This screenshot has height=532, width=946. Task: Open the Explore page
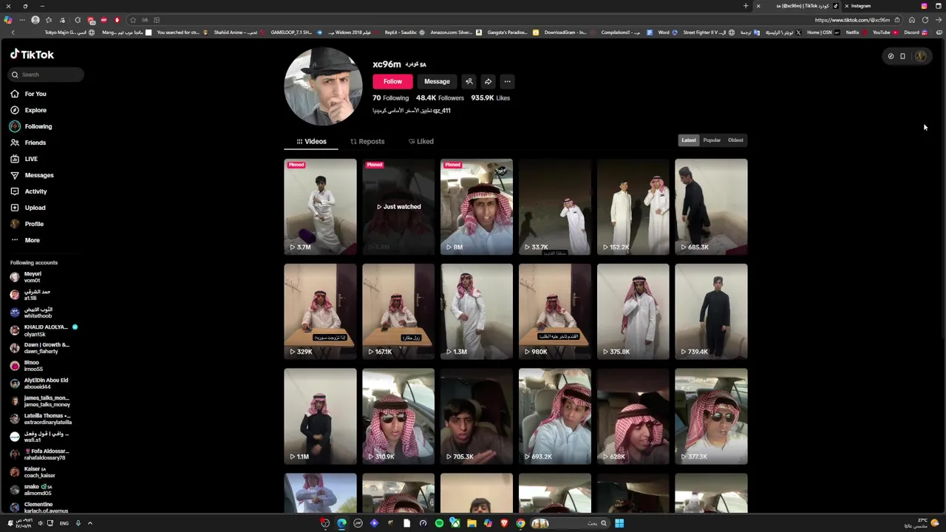tap(28, 110)
